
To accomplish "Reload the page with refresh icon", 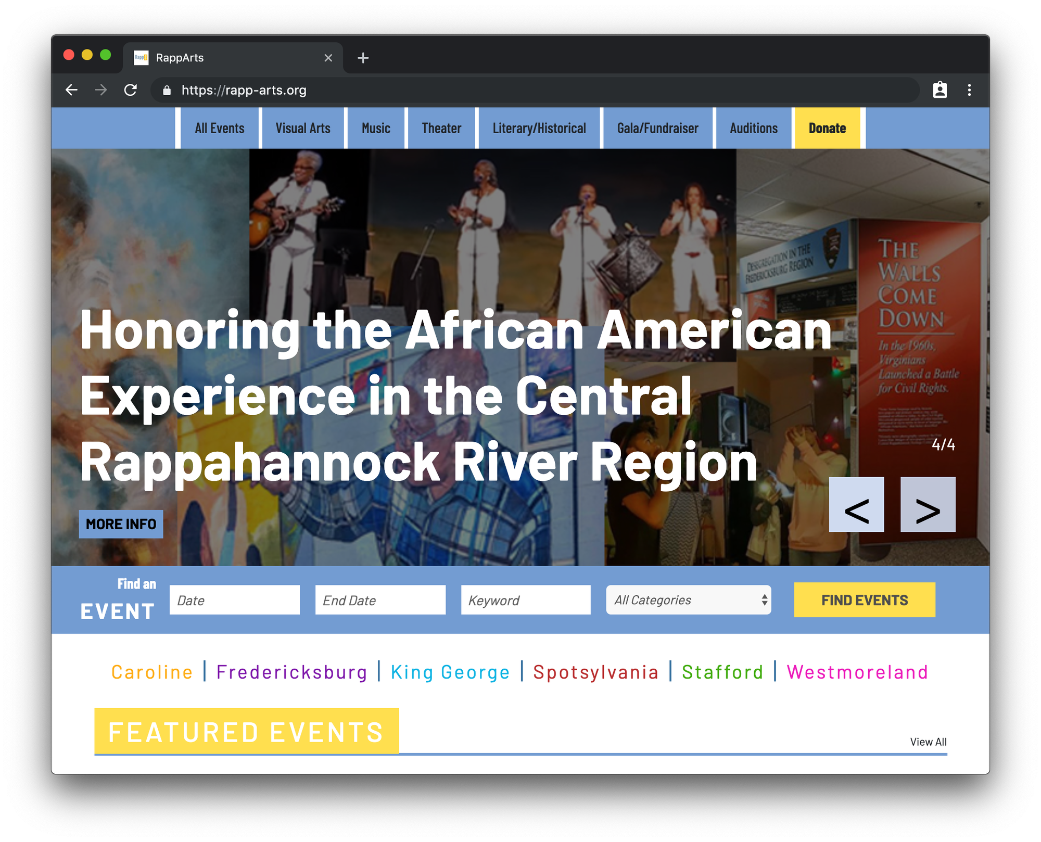I will click(x=131, y=90).
